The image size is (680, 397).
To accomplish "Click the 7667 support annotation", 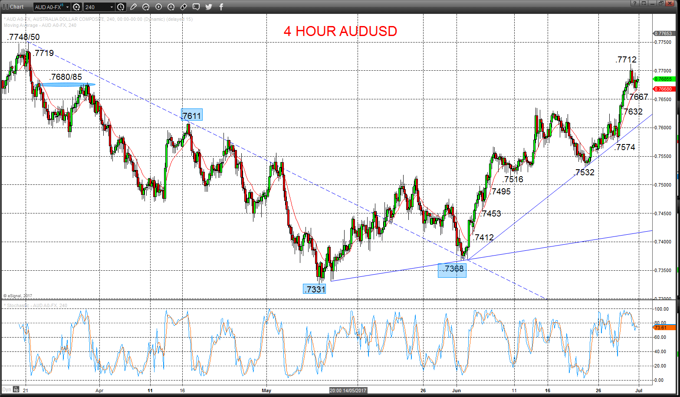I will (x=639, y=97).
